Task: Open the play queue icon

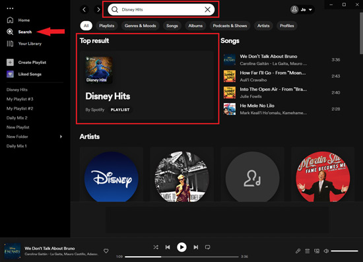Action: pos(307,251)
